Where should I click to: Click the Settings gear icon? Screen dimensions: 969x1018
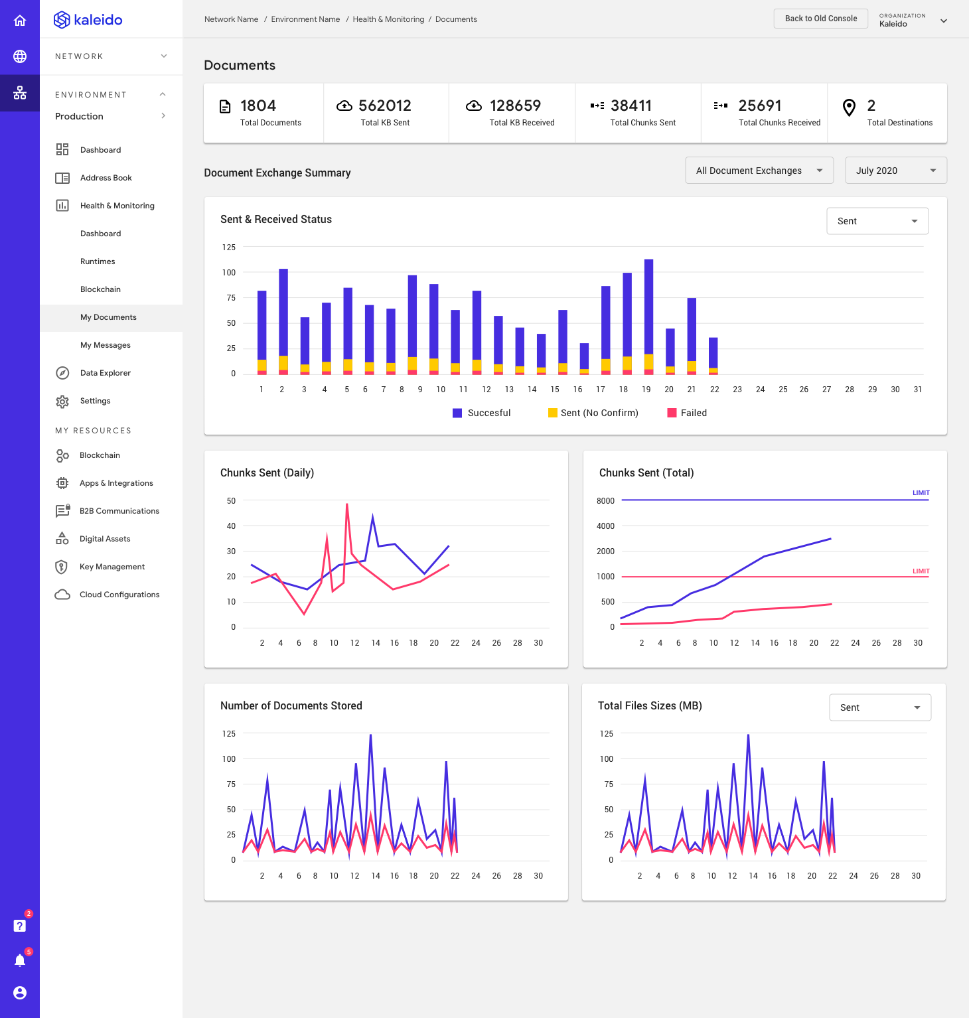(62, 401)
